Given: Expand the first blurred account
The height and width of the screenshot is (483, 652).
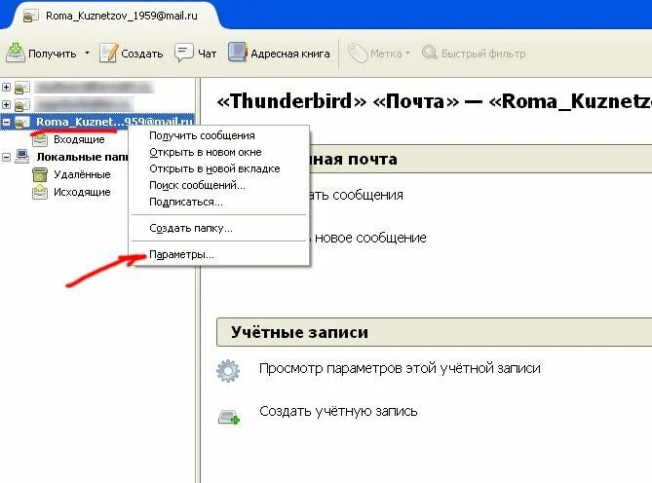Looking at the screenshot, I should [6, 88].
